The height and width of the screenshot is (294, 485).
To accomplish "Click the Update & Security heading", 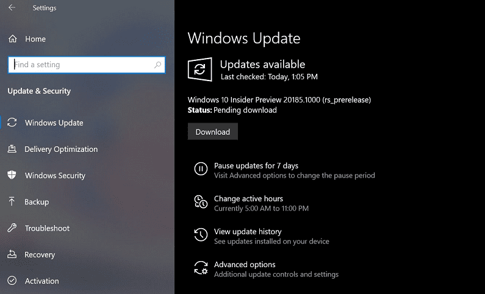I will click(x=39, y=91).
